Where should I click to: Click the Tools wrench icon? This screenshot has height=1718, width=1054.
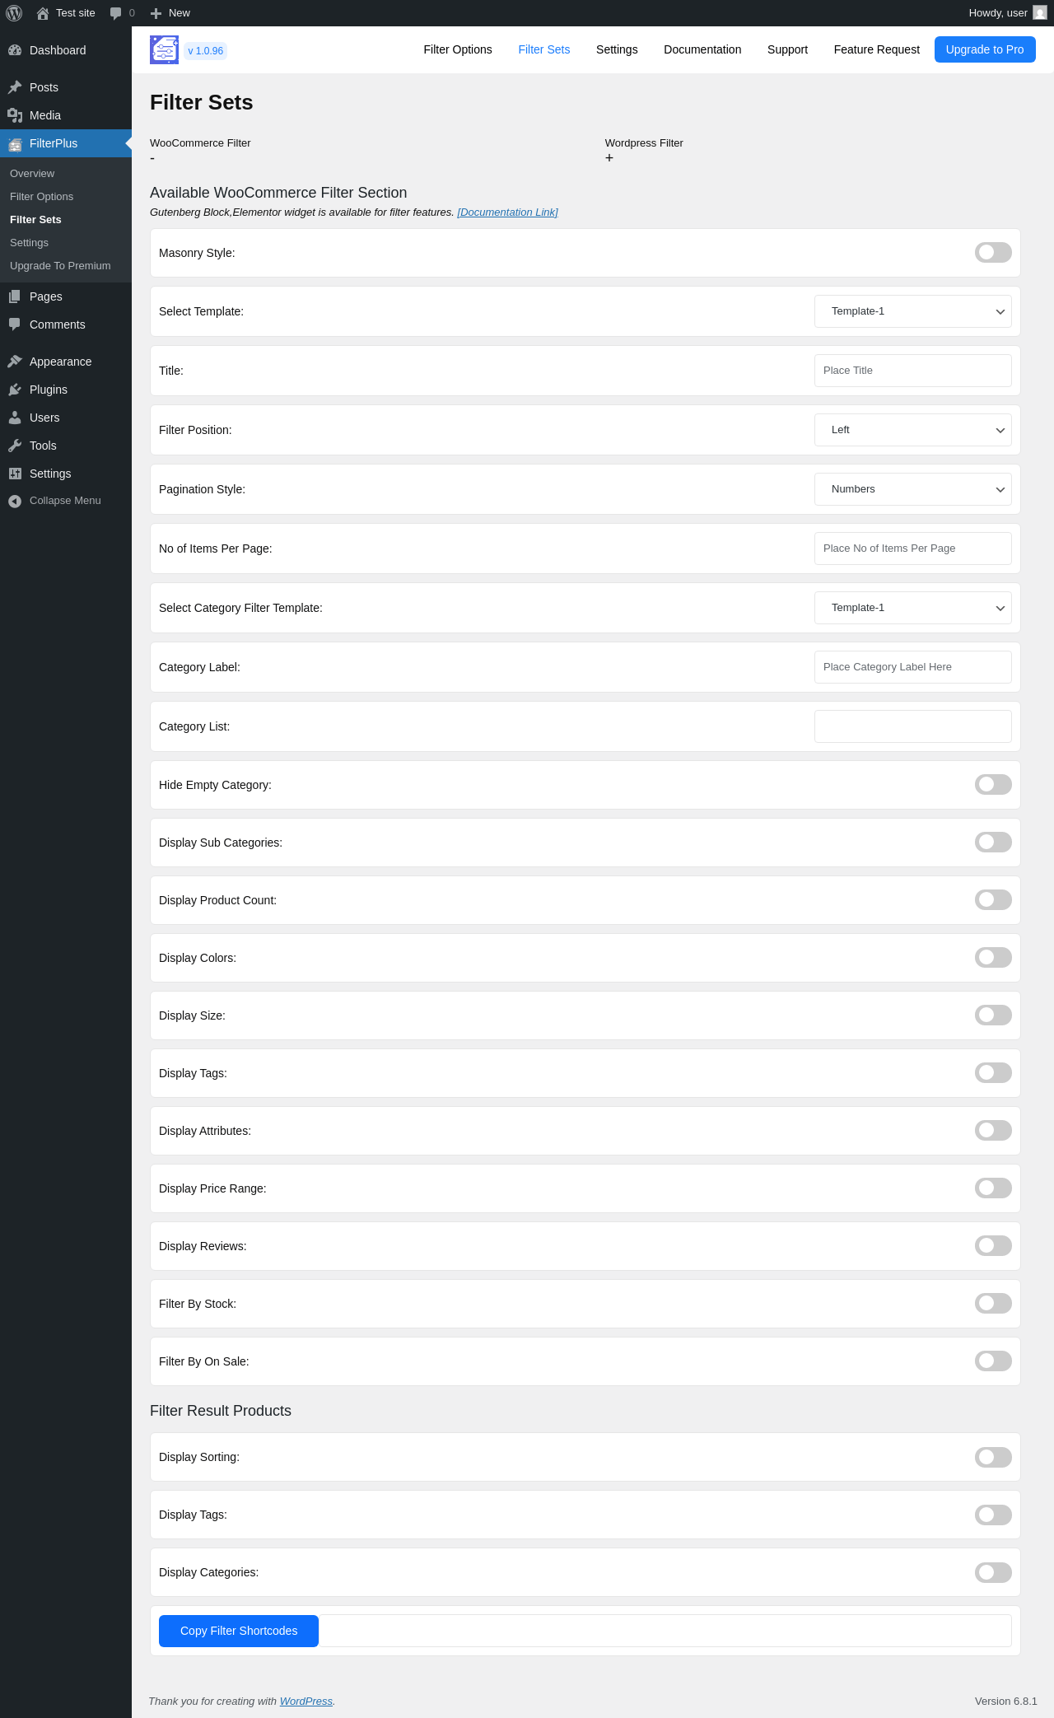(x=15, y=446)
